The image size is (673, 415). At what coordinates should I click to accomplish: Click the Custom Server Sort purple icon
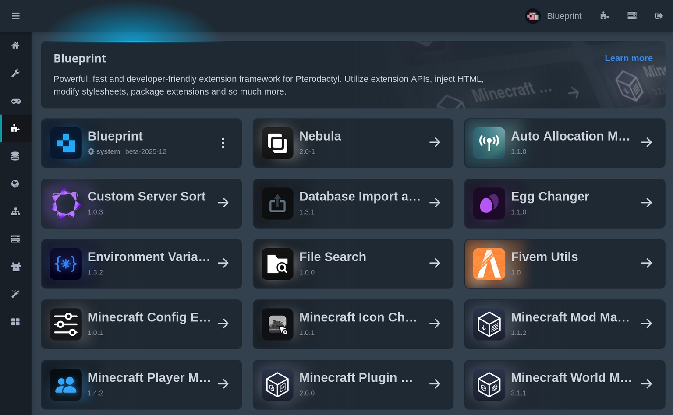pos(66,204)
